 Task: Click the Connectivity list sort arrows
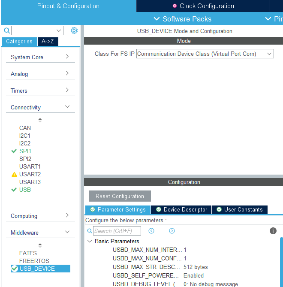tap(40, 120)
